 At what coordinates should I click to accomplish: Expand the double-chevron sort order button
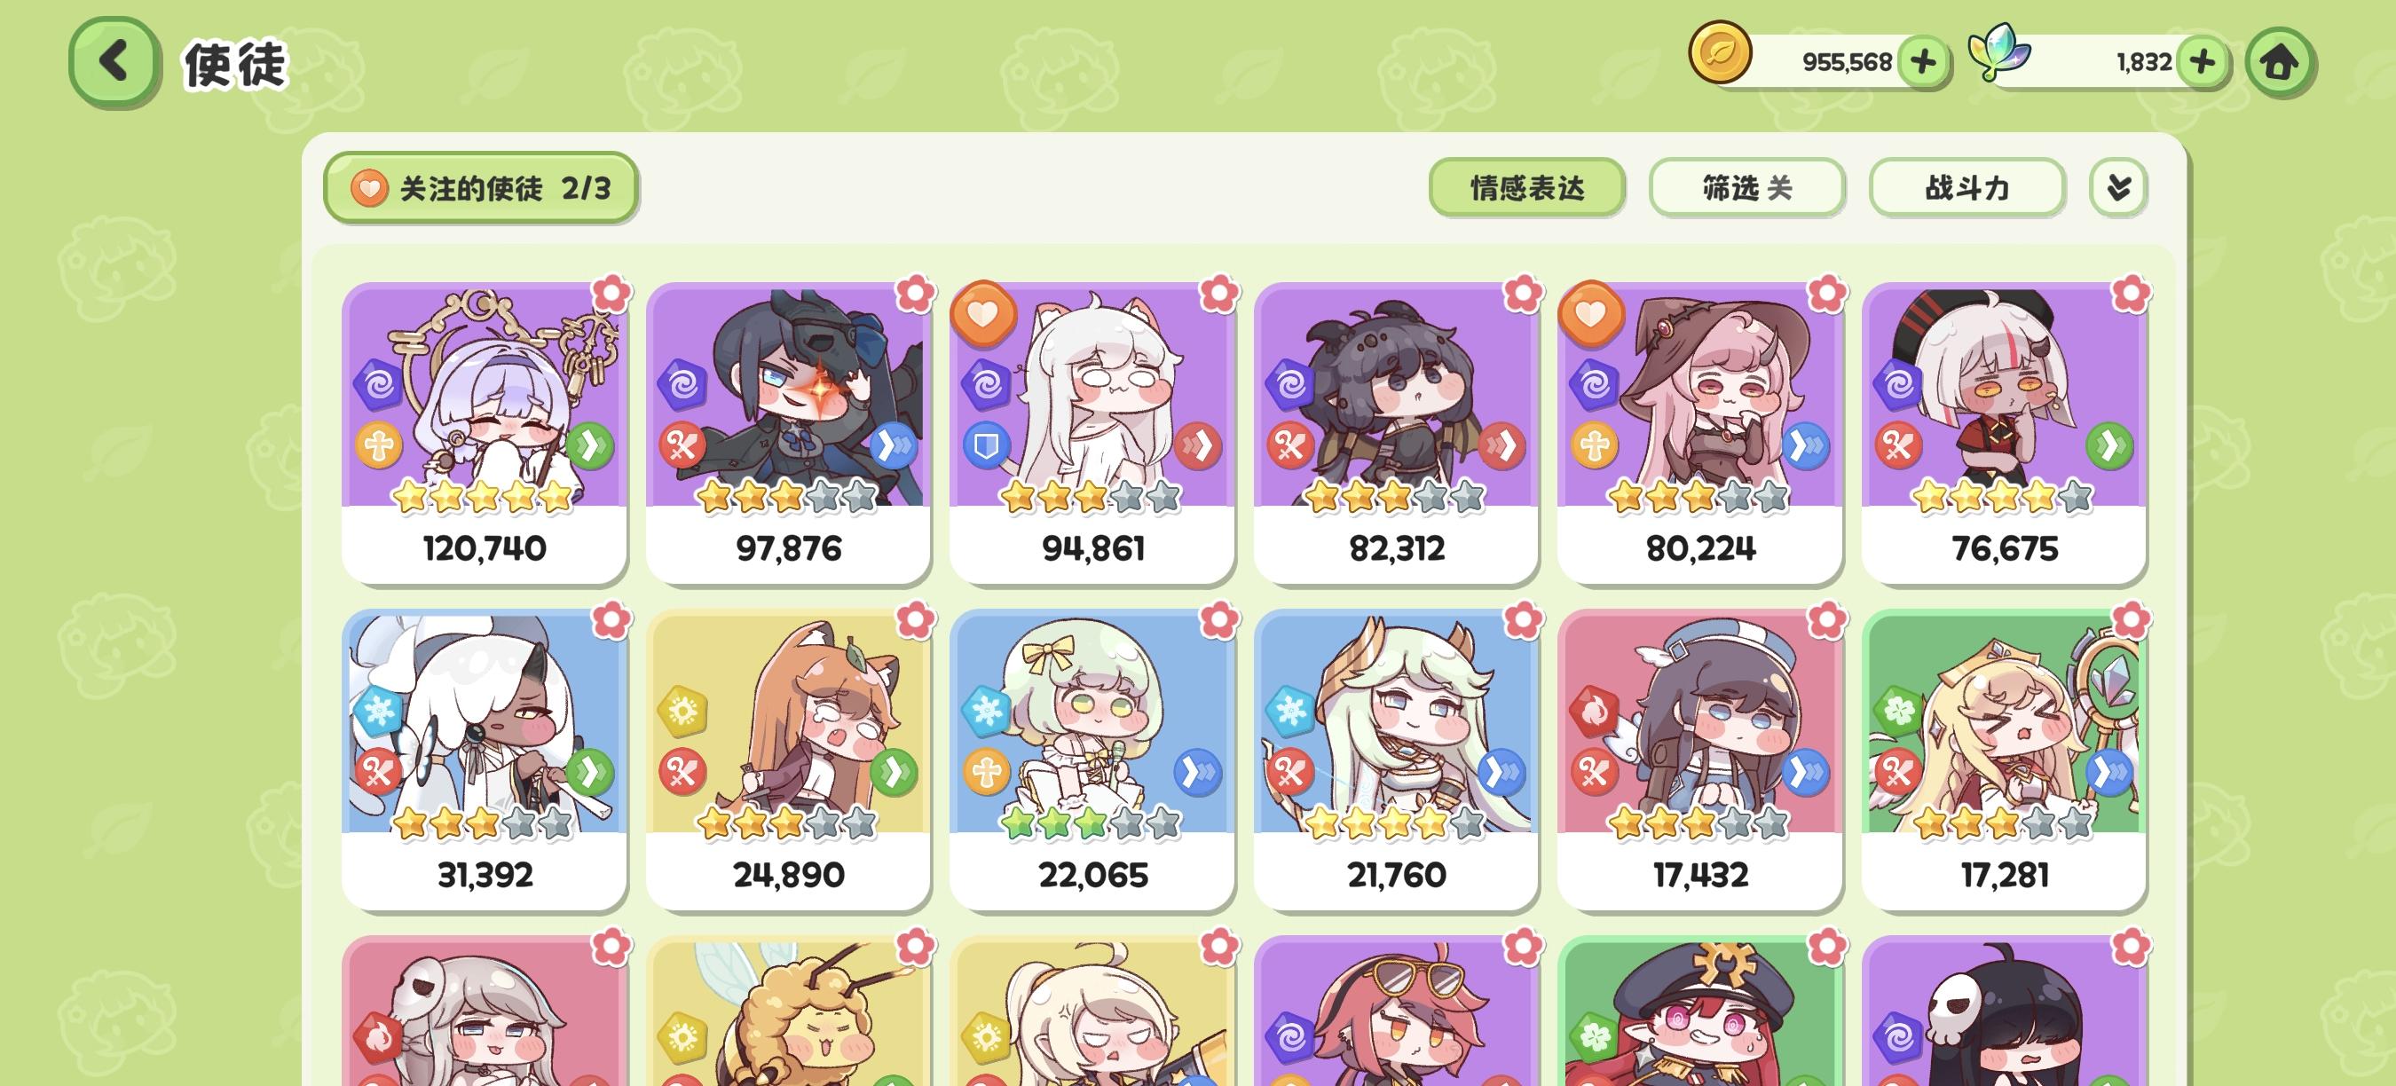(x=2118, y=188)
